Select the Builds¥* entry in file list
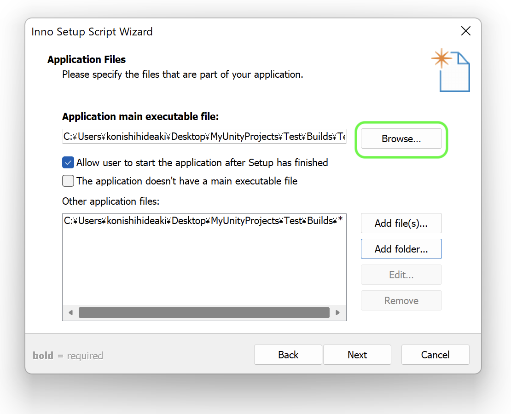The image size is (511, 414). click(203, 221)
